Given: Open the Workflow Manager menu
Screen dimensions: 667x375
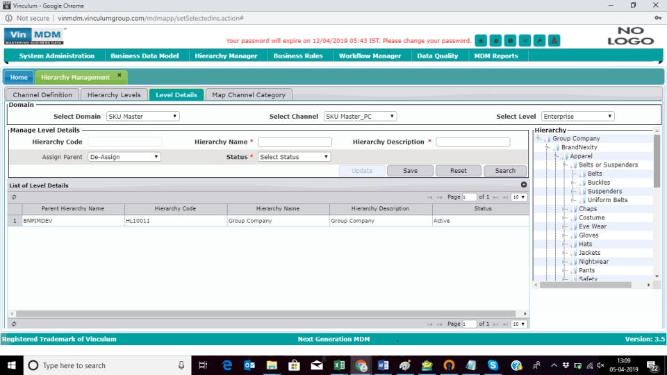Looking at the screenshot, I should tap(370, 56).
